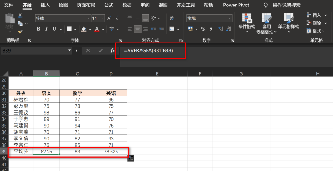Expand the borders dropdown arrow
333x171 pixels.
point(75,29)
